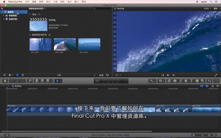The image size is (221, 138).
Task: Go to next edit in viewer
Action: [174, 75]
